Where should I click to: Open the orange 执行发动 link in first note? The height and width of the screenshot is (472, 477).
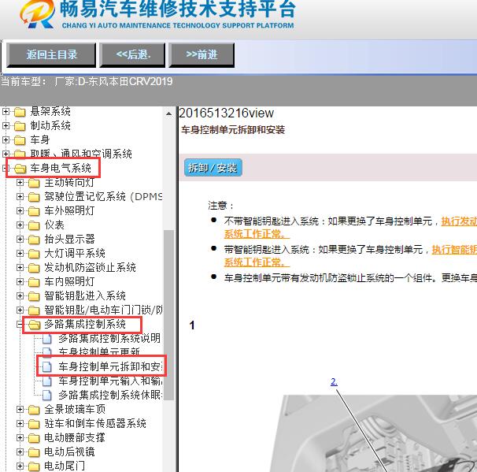click(459, 221)
